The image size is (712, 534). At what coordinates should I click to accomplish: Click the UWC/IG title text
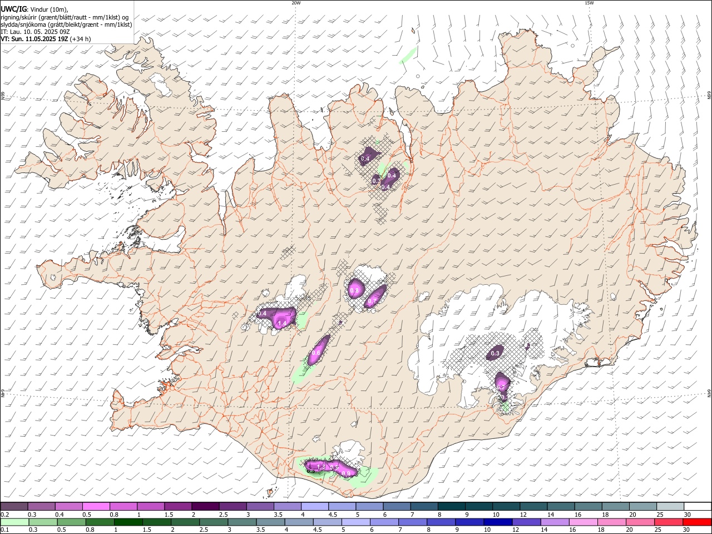point(13,9)
